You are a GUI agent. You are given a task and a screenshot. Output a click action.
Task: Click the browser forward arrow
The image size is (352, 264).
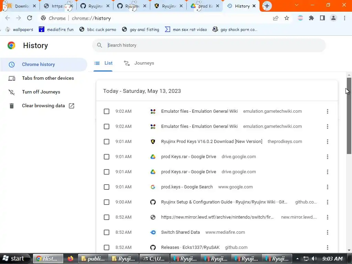[19, 18]
